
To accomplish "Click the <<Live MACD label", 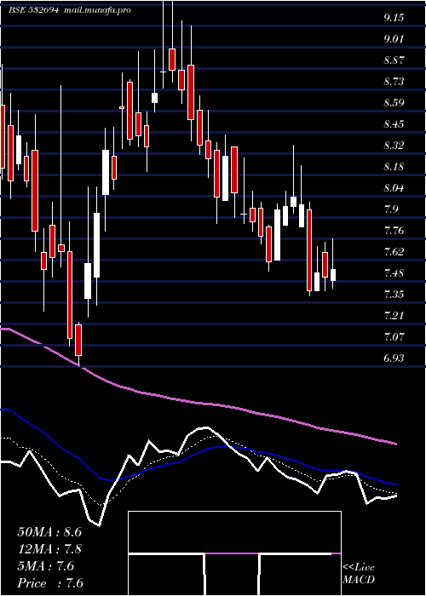I will coord(359,574).
